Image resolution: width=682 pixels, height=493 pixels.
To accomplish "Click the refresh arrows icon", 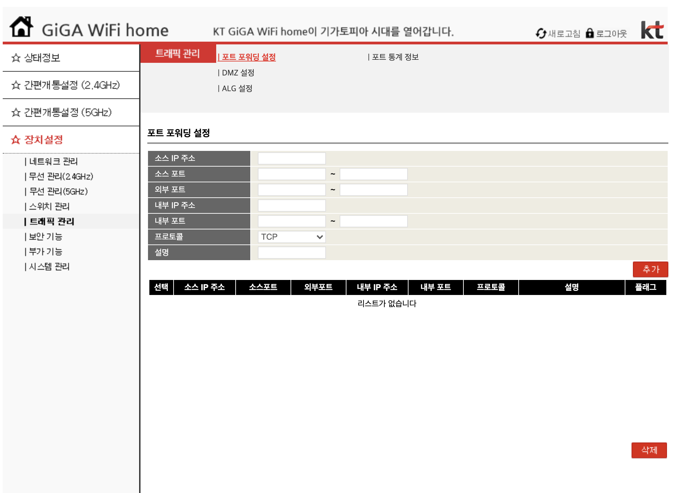I will [x=541, y=33].
